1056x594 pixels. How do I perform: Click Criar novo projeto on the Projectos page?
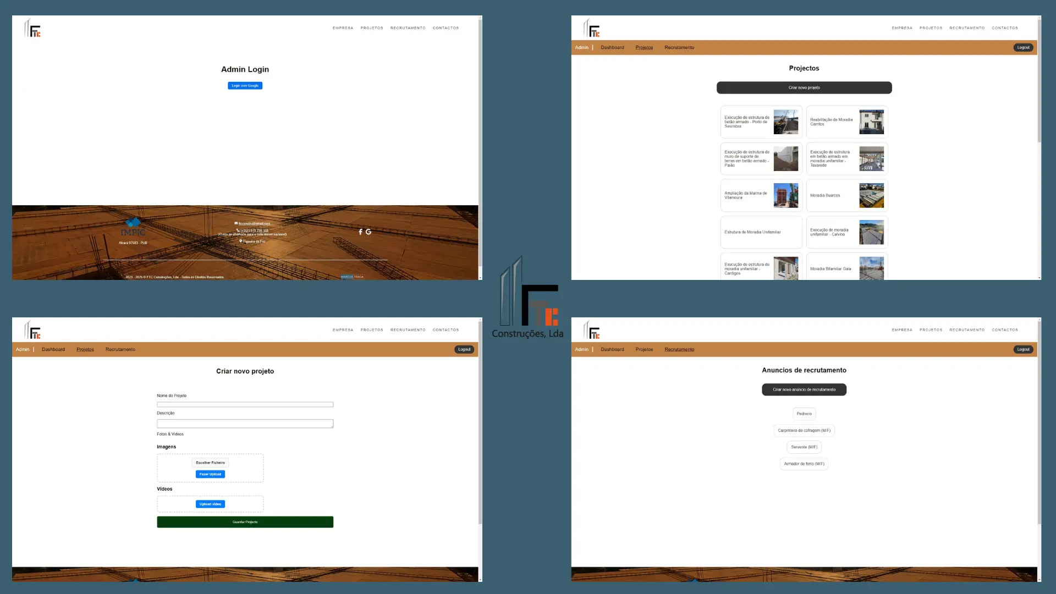(x=804, y=87)
